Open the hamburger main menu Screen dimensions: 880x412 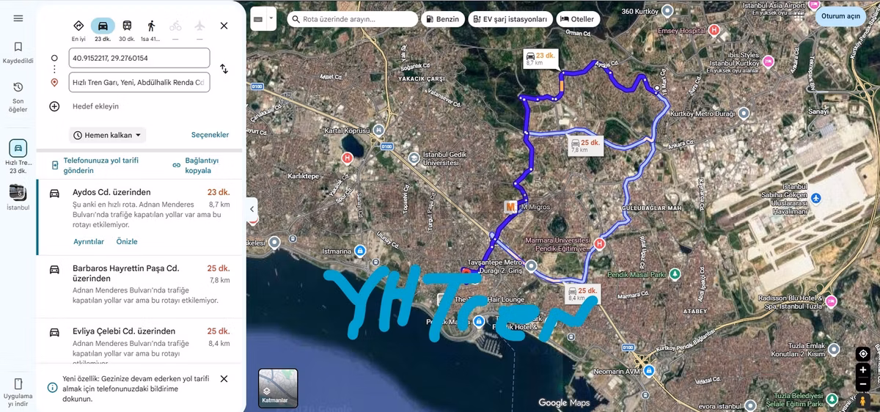[x=18, y=18]
